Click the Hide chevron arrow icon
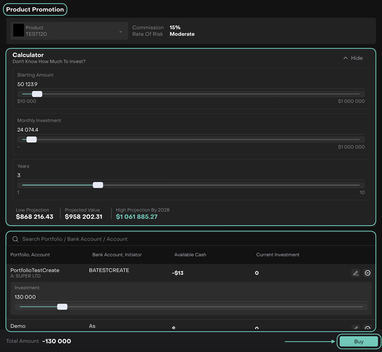This screenshot has height=352, width=382. (x=345, y=58)
